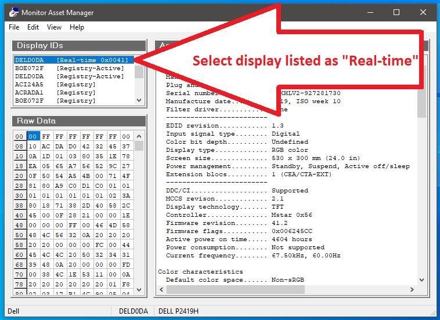Select byte AC in raw data row 08
The width and height of the screenshot is (440, 320).
click(x=46, y=146)
